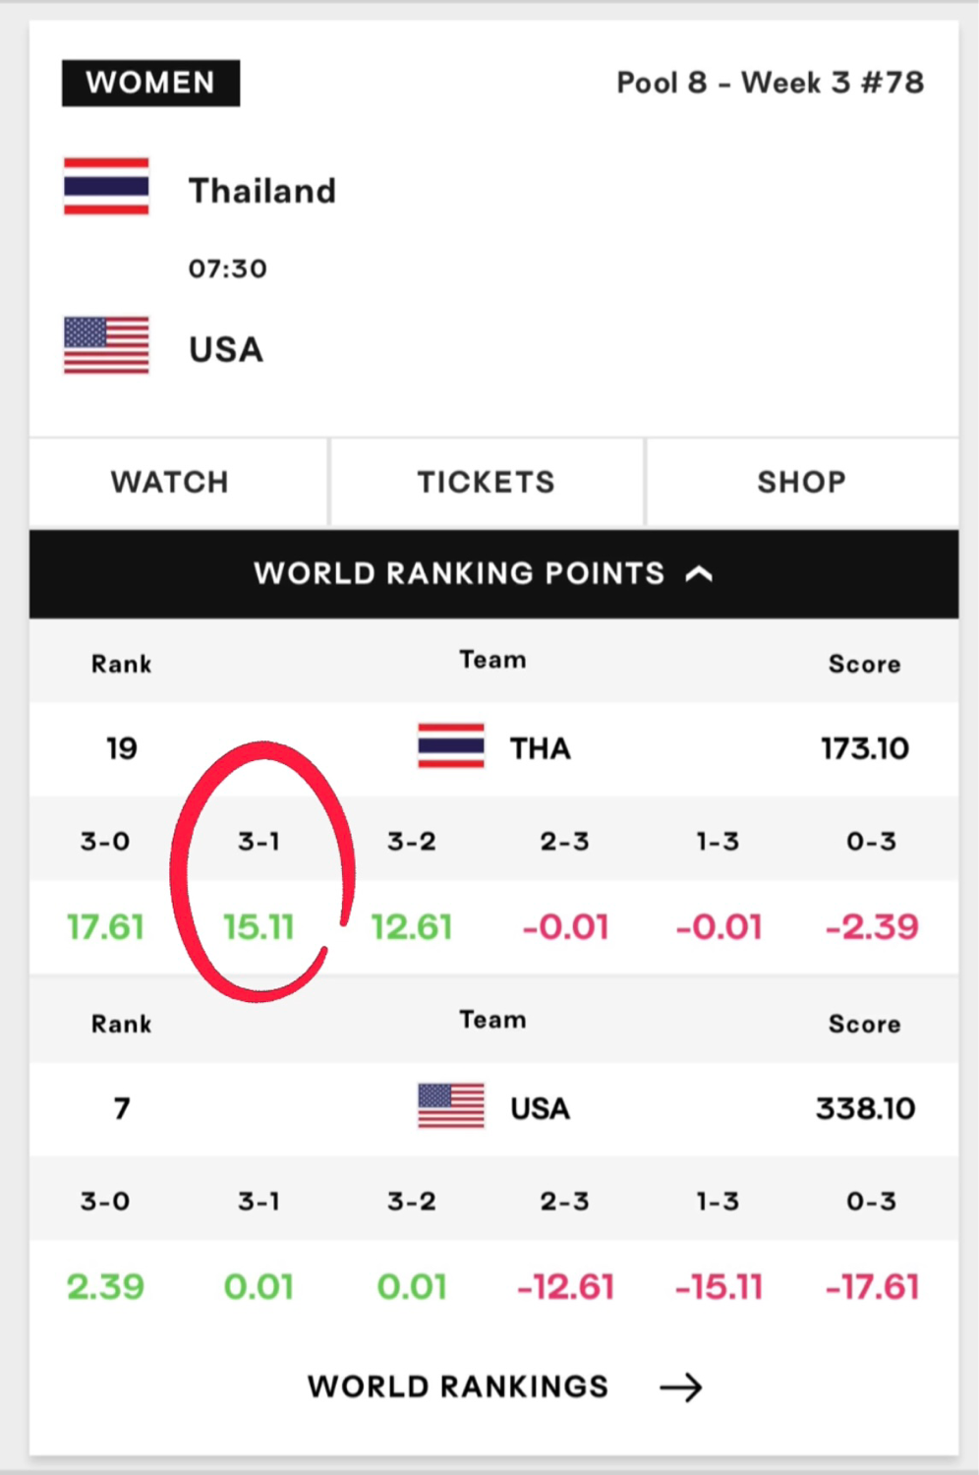The width and height of the screenshot is (979, 1475).
Task: Open the SHOP tab
Action: (802, 482)
